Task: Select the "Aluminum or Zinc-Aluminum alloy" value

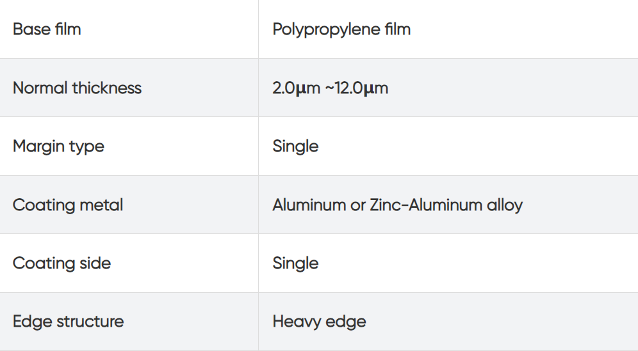Action: pyautogui.click(x=397, y=205)
